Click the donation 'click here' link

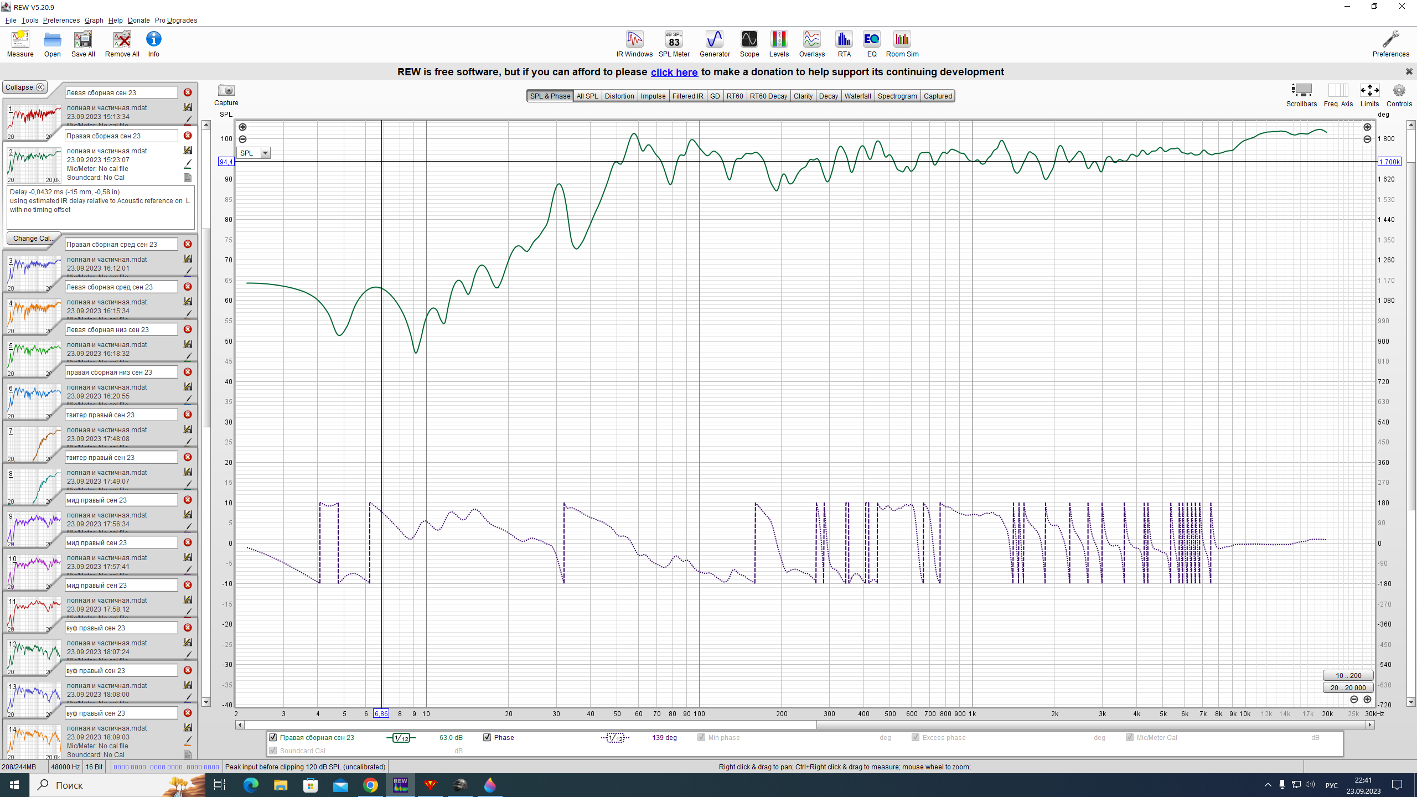(x=674, y=73)
